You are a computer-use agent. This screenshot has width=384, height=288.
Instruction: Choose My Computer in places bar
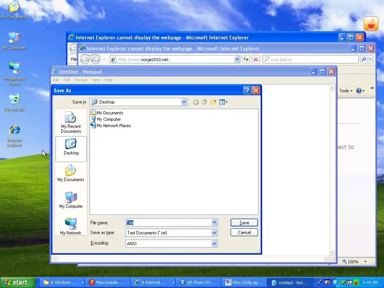coord(71,200)
